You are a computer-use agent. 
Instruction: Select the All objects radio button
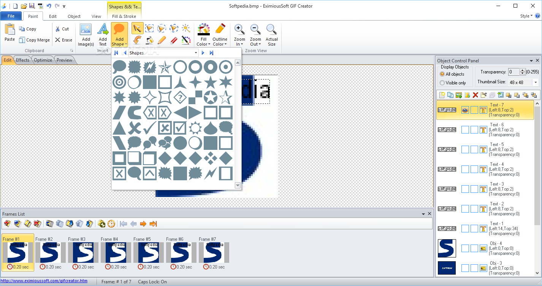pyautogui.click(x=442, y=74)
